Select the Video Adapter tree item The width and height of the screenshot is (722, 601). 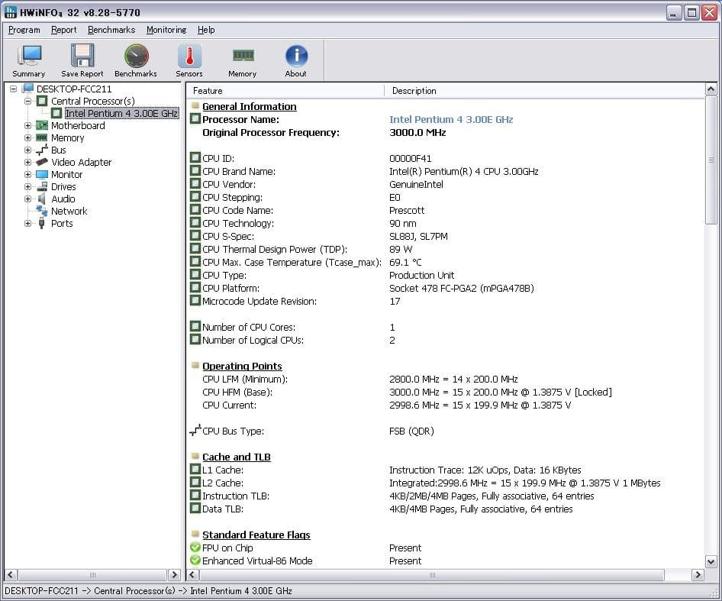(x=81, y=162)
